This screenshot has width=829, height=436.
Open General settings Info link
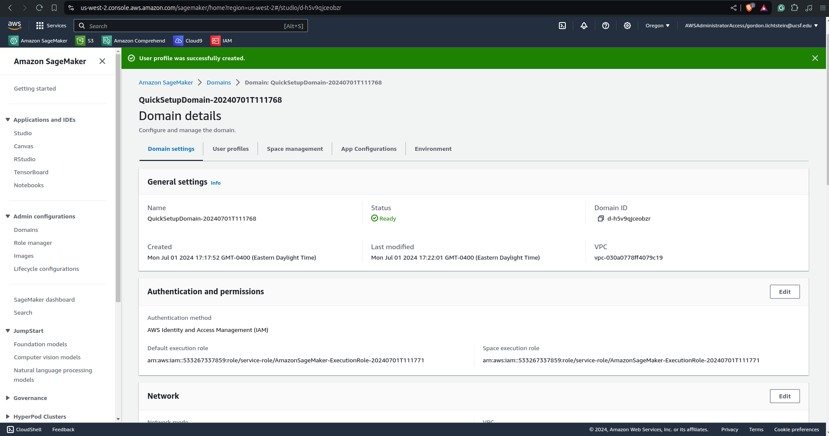[x=215, y=183]
